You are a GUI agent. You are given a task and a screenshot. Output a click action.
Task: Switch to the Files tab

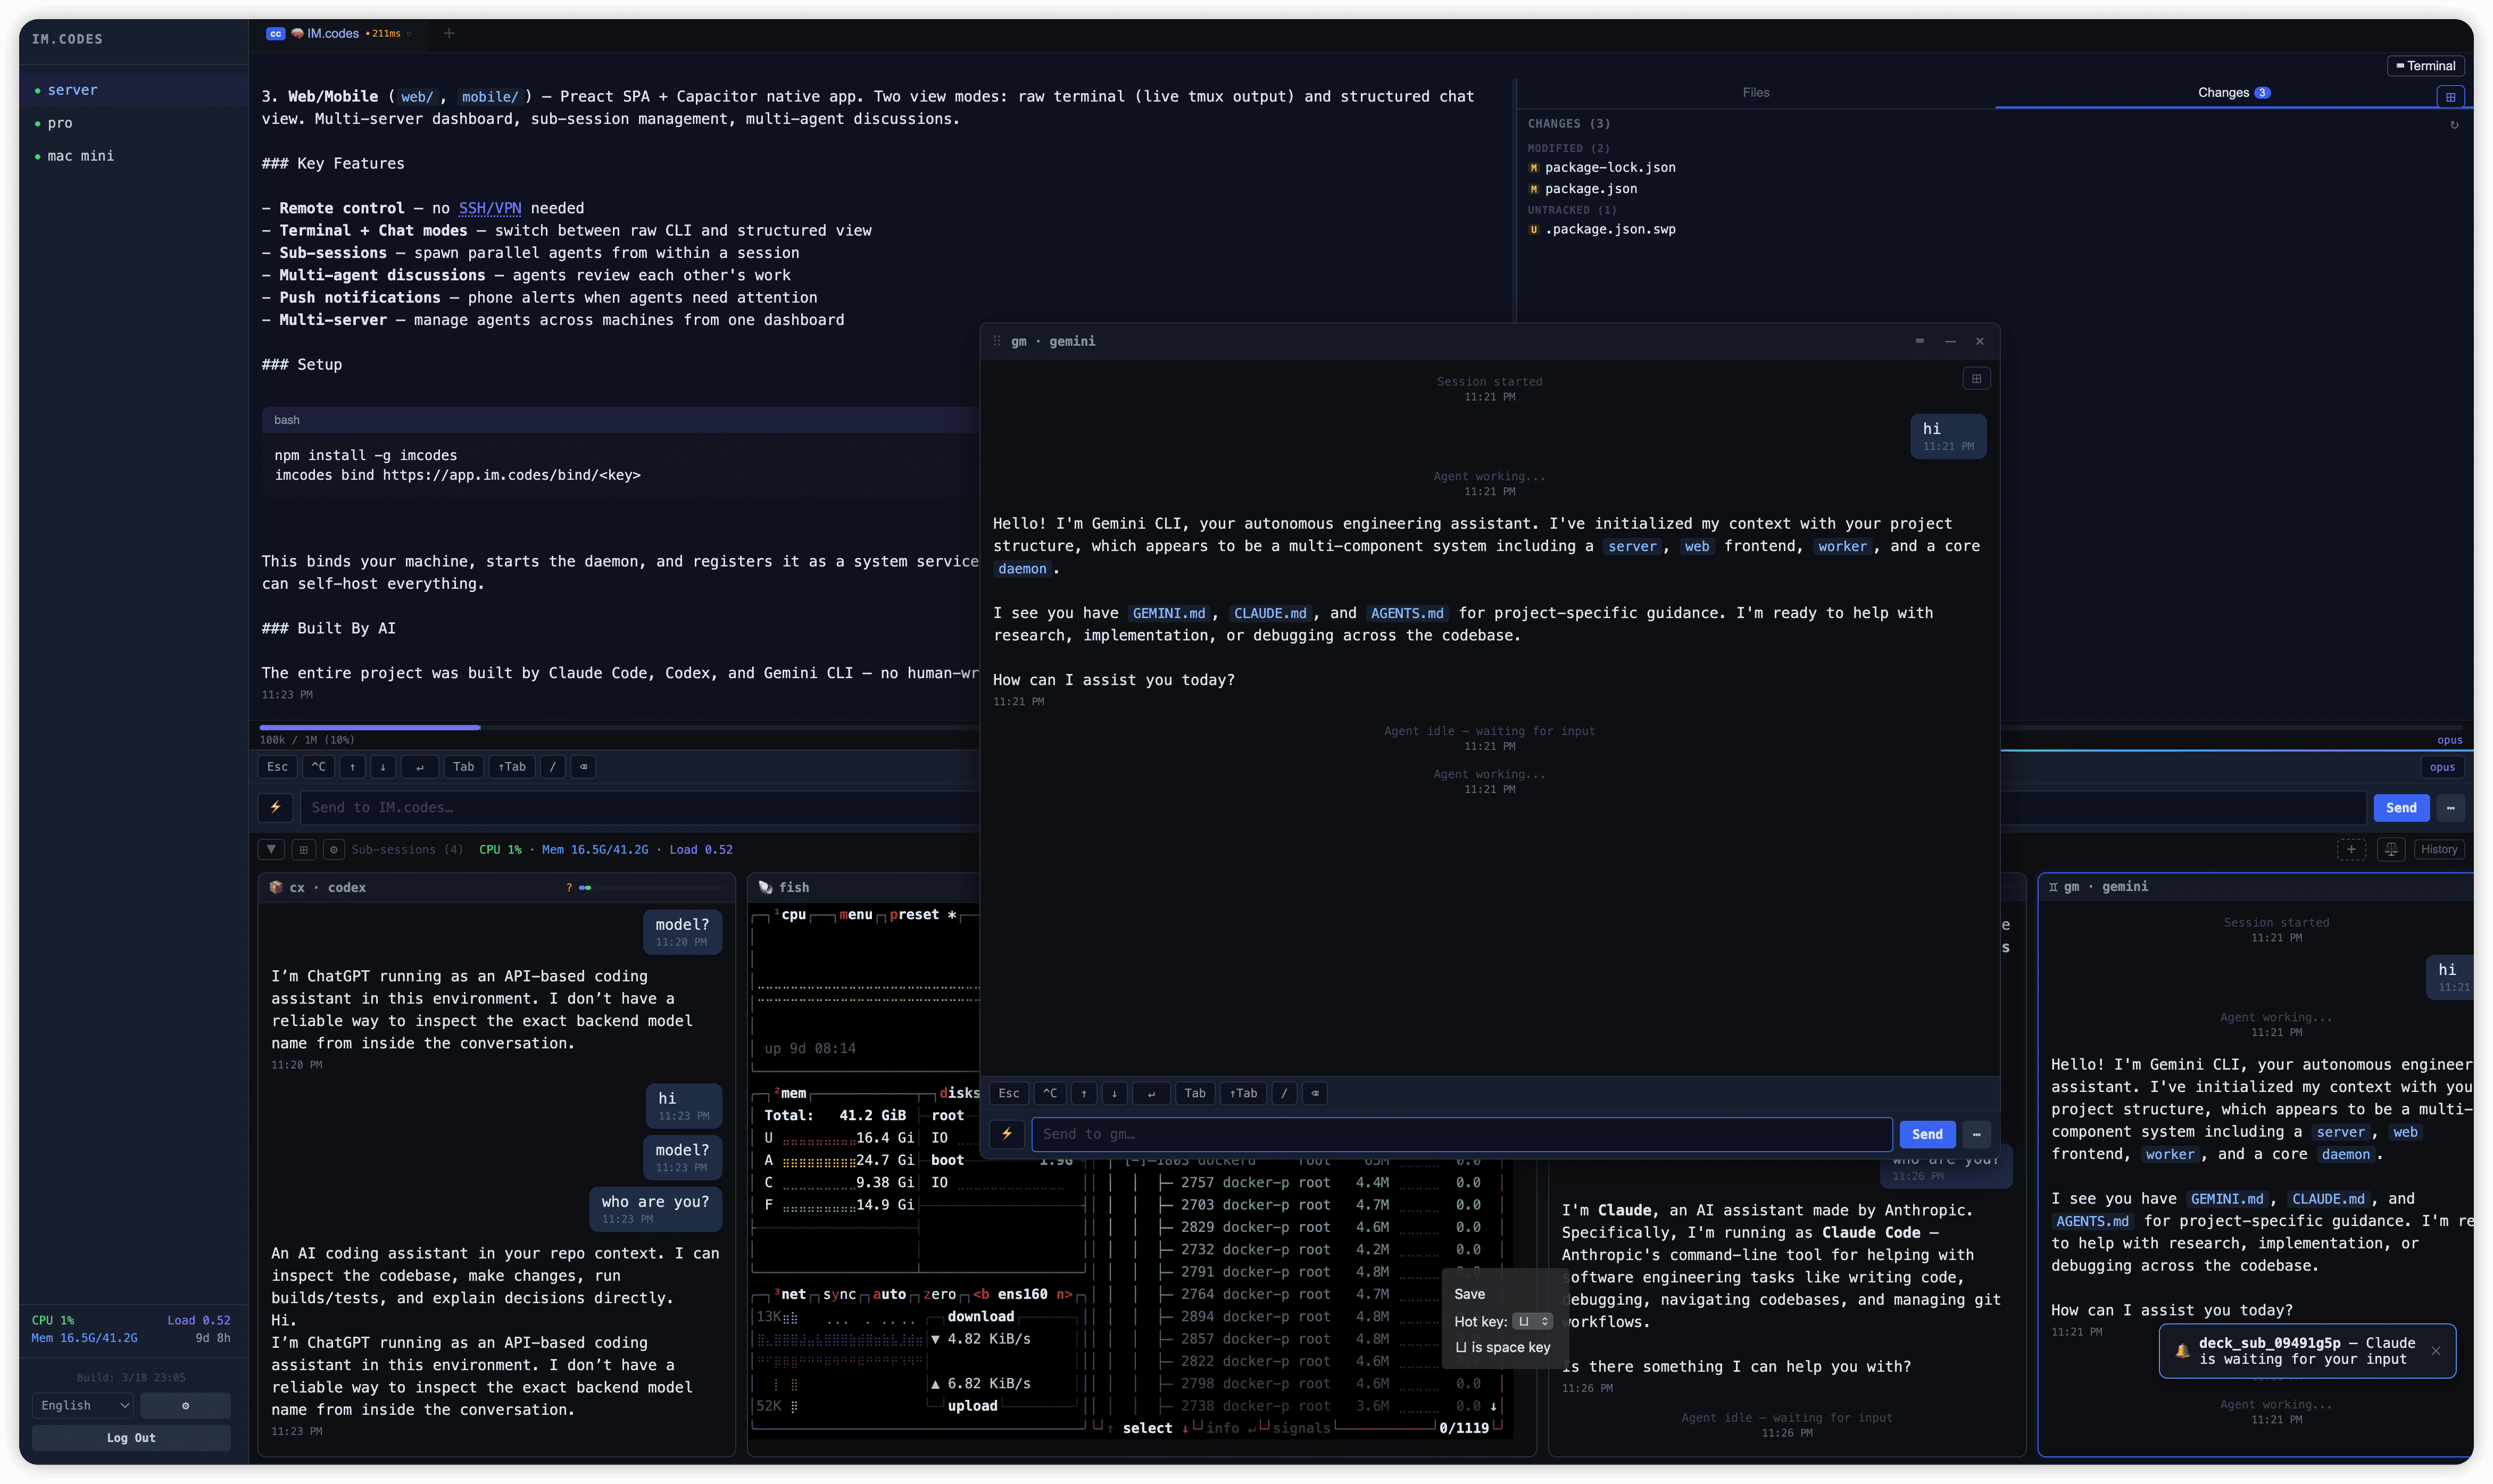(x=1755, y=93)
